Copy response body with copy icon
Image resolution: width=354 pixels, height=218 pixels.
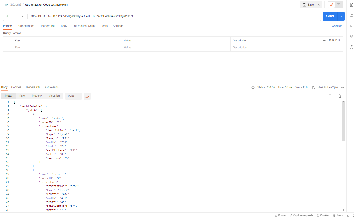[331, 96]
